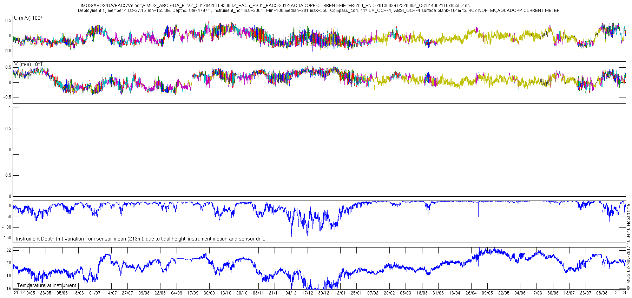Image resolution: width=632 pixels, height=298 pixels.
Task: Click the vertical '© IMOS 02-Nov-2017' timestamp text
Action: [x=628, y=247]
